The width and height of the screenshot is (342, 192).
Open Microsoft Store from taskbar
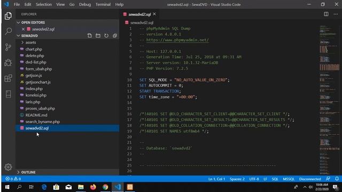pos(56,187)
